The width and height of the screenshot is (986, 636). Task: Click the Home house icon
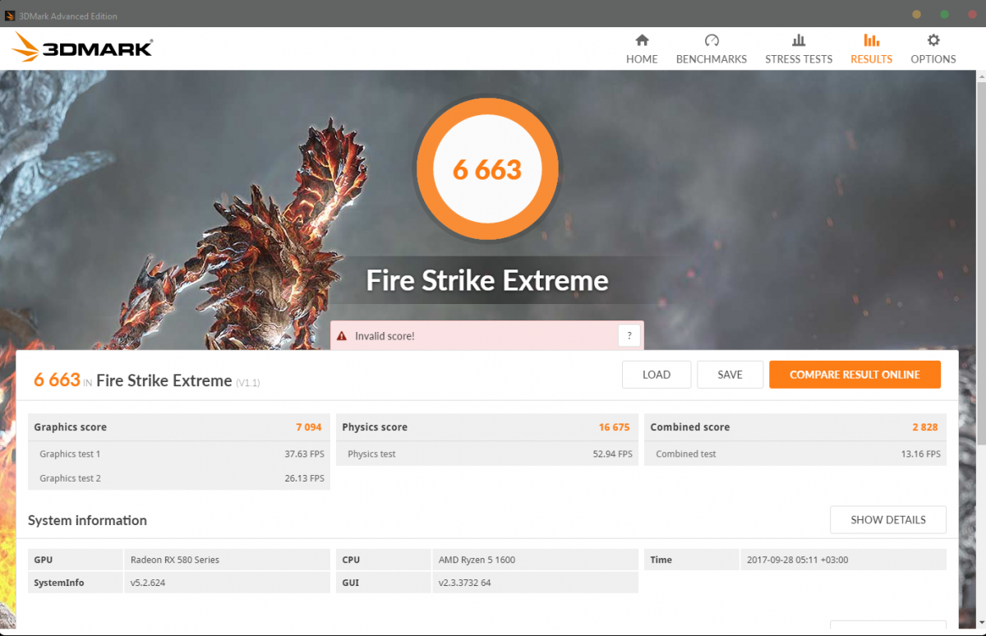[642, 40]
